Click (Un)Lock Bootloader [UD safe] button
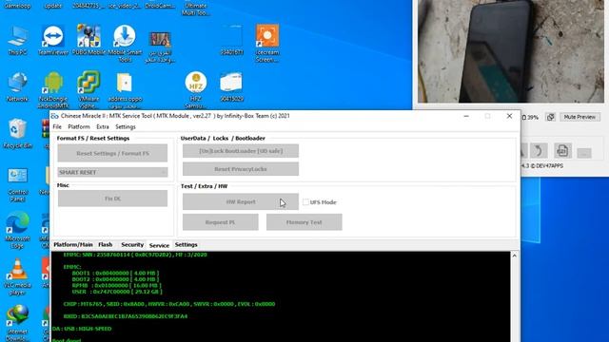 pyautogui.click(x=241, y=151)
